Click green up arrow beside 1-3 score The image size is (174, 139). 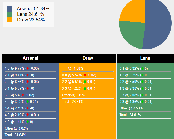tap(142, 88)
